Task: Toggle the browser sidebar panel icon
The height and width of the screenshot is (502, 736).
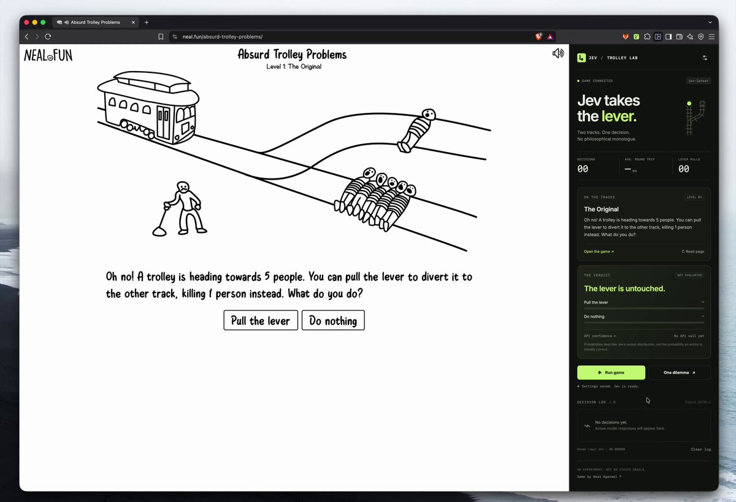Action: click(x=669, y=37)
